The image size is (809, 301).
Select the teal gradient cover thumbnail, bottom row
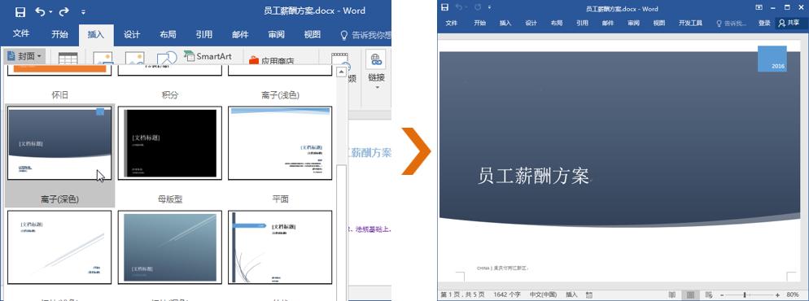click(170, 246)
